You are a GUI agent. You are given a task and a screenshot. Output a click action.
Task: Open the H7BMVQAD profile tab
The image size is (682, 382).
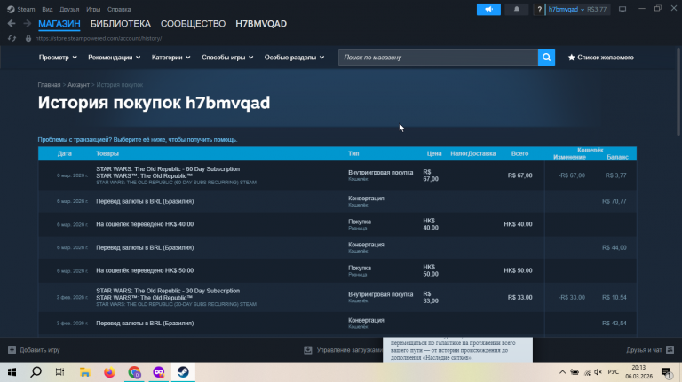(261, 24)
